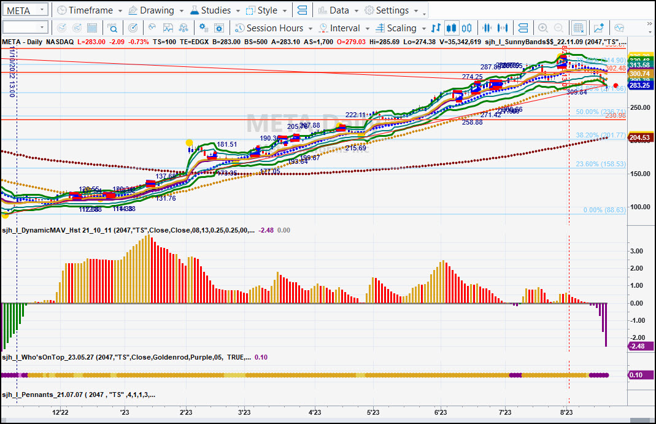This screenshot has height=424, width=656.
Task: Click the 283.25 blue price label
Action: 641,85
